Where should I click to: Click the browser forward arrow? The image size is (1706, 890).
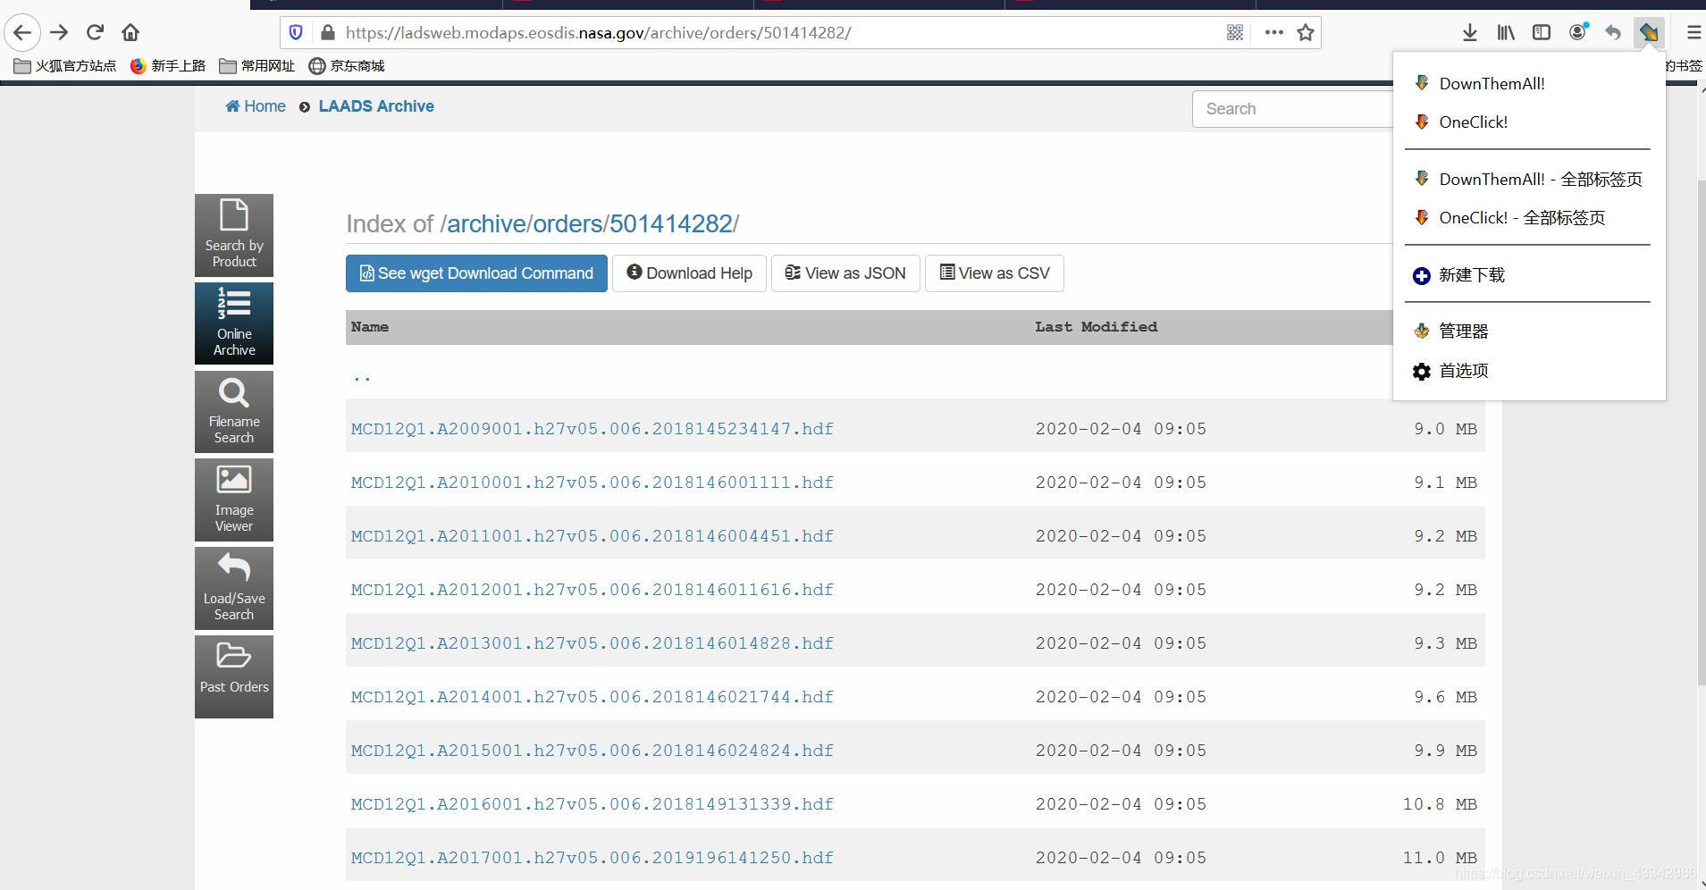point(59,33)
